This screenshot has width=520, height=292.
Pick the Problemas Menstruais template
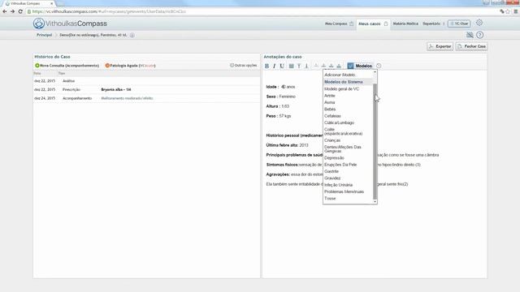[344, 191]
